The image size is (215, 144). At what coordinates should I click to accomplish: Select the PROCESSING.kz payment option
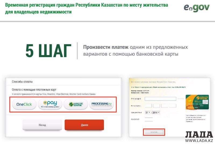pos(102,104)
